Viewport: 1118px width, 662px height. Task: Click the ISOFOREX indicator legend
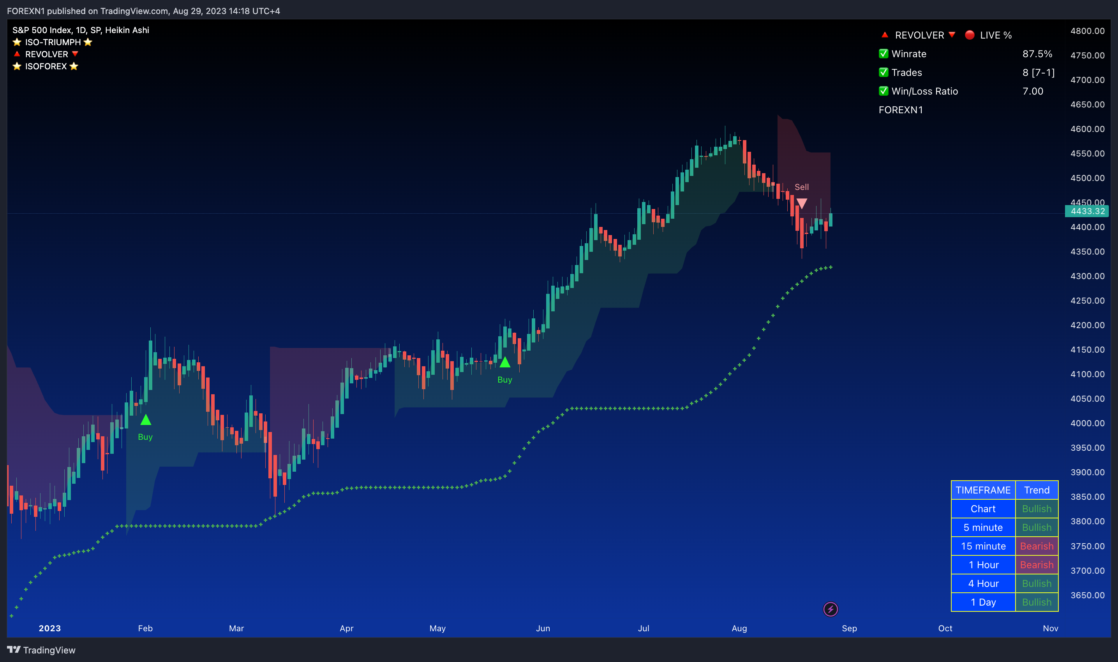(x=46, y=66)
